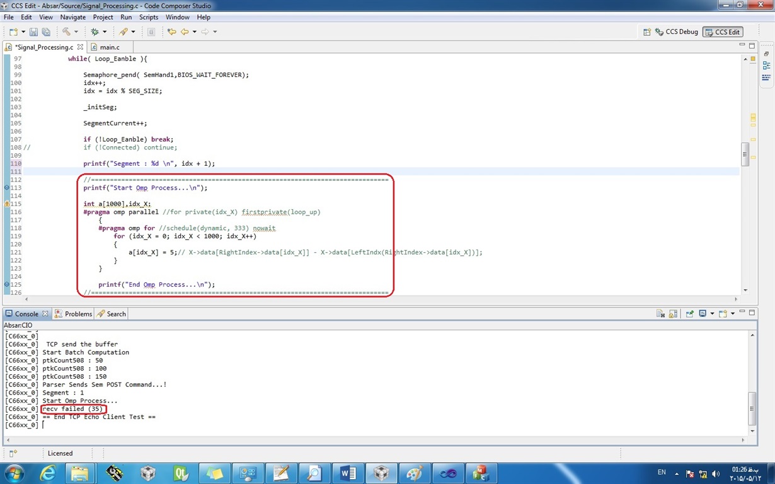Image resolution: width=775 pixels, height=484 pixels.
Task: Expand the Open Console dropdown arrow
Action: click(x=732, y=313)
